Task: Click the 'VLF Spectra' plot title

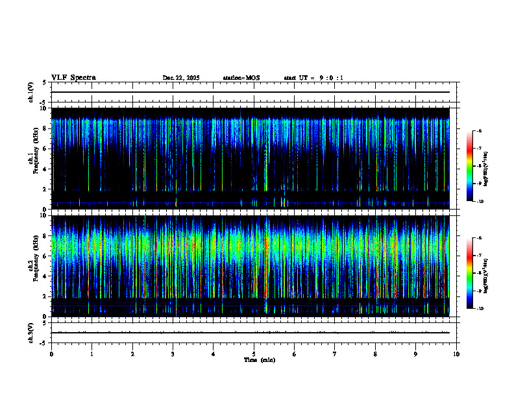Action: point(73,78)
